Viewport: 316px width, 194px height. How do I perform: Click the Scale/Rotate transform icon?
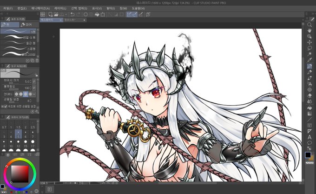pyautogui.click(x=103, y=14)
